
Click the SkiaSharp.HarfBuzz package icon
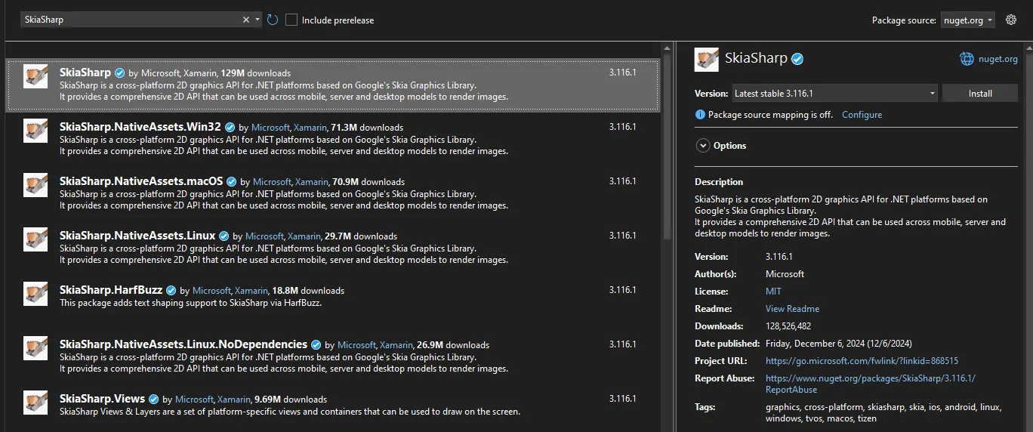[35, 294]
